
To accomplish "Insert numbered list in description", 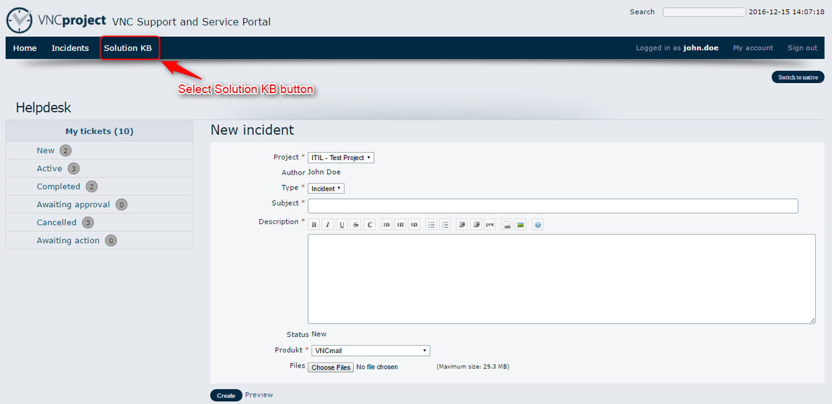I will 445,225.
